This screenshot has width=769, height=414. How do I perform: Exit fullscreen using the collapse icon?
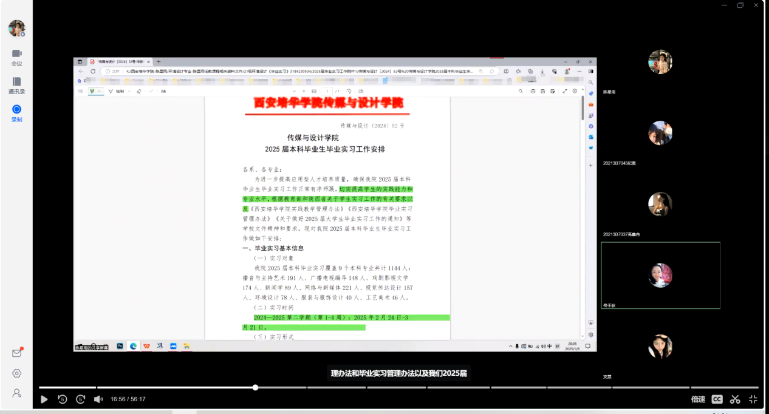tap(753, 399)
